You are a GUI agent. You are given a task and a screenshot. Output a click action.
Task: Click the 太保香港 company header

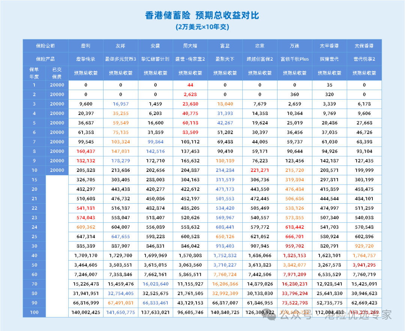coord(364,46)
